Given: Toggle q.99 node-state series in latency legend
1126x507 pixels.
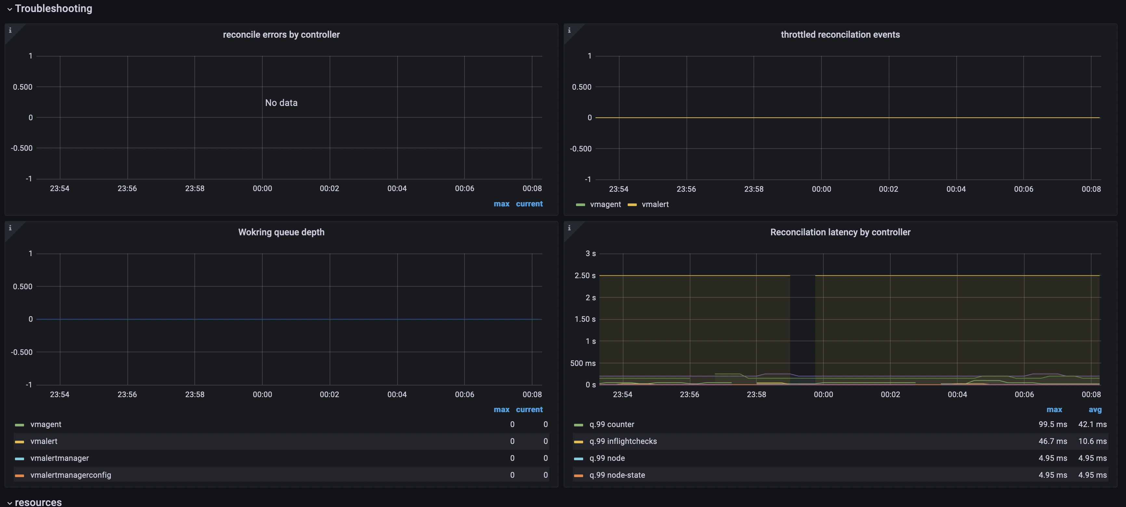Looking at the screenshot, I should (617, 475).
